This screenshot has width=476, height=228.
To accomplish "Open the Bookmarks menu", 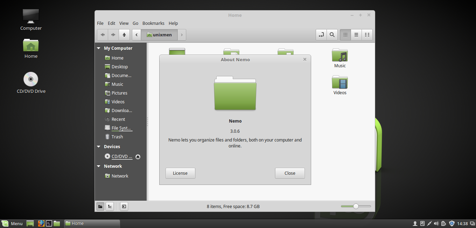I will [153, 23].
